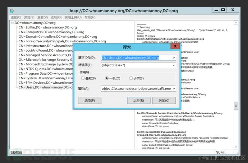Select CN=Managed Service Accounts tree node
Screen dimensions: 248x163
point(46,55)
